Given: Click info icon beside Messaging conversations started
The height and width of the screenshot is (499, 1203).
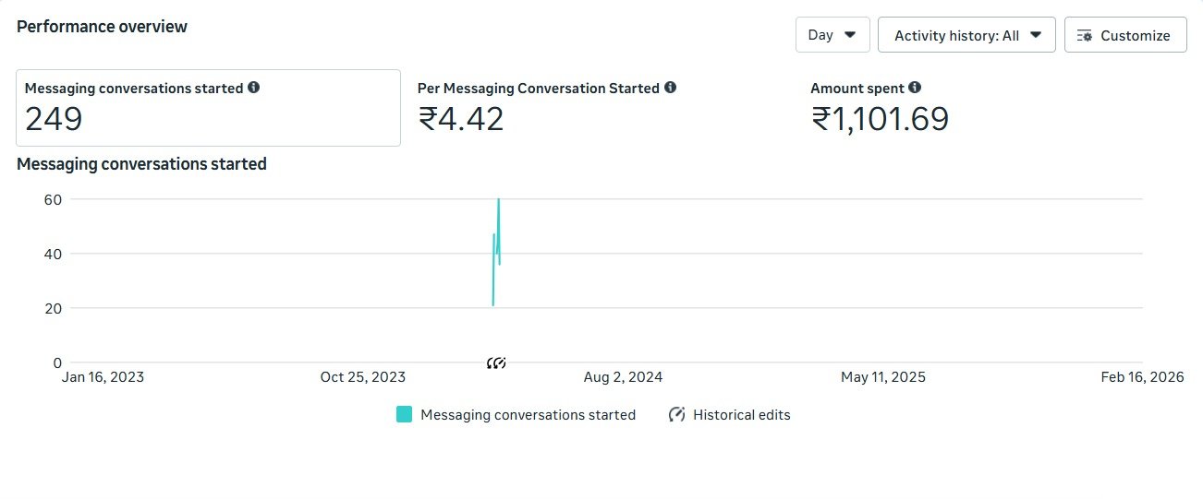Looking at the screenshot, I should point(254,88).
